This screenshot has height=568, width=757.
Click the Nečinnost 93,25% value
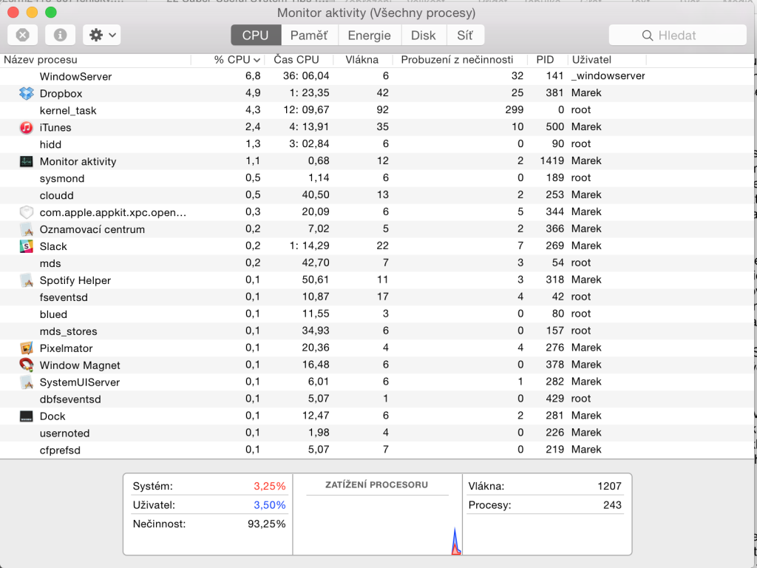pos(266,524)
